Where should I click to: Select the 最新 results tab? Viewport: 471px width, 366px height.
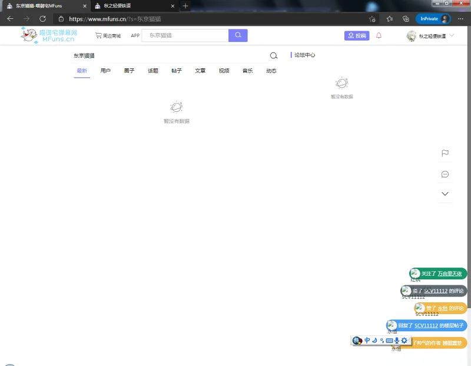(82, 71)
